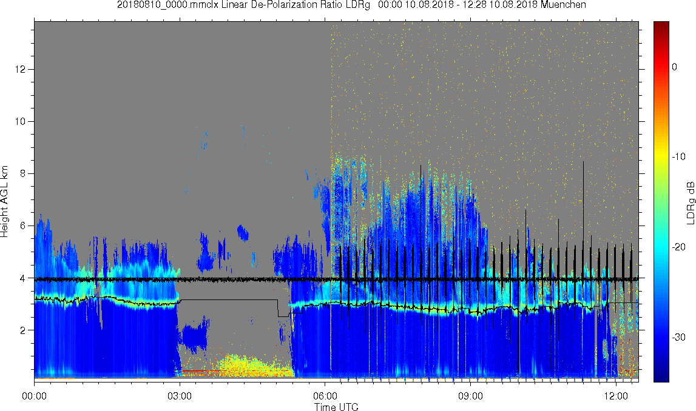Click the 12:00 time tick label

pos(616,396)
